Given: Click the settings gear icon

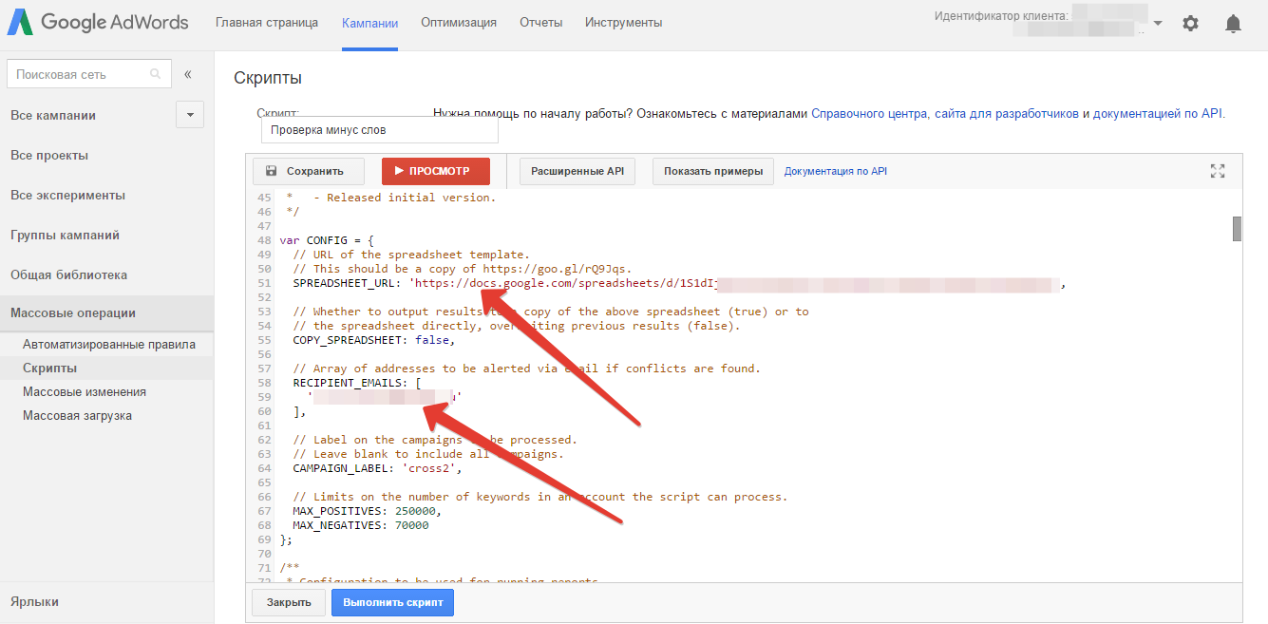Looking at the screenshot, I should pos(1190,24).
